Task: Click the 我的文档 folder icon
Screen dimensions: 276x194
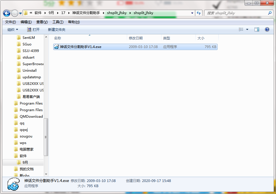Action: [x=16, y=169]
